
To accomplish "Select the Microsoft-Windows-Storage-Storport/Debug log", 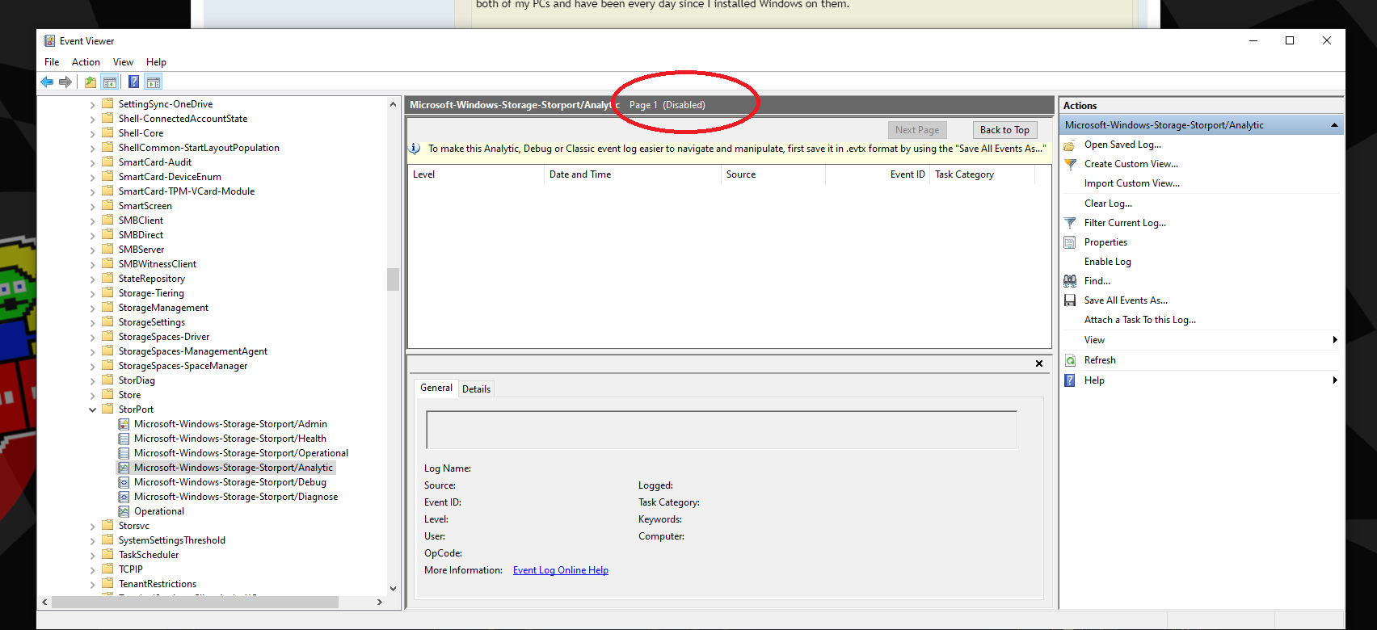I will tap(230, 482).
